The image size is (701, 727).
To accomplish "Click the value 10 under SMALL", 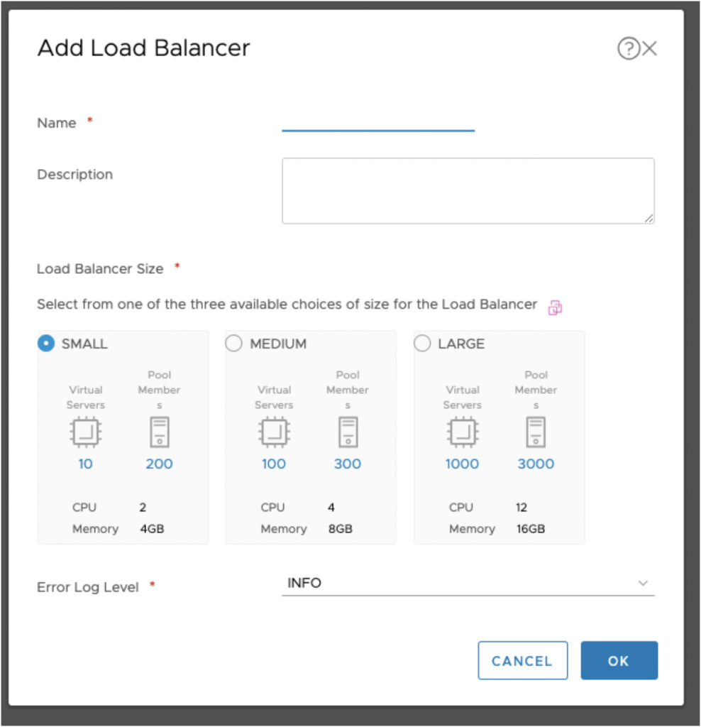I will [x=85, y=464].
